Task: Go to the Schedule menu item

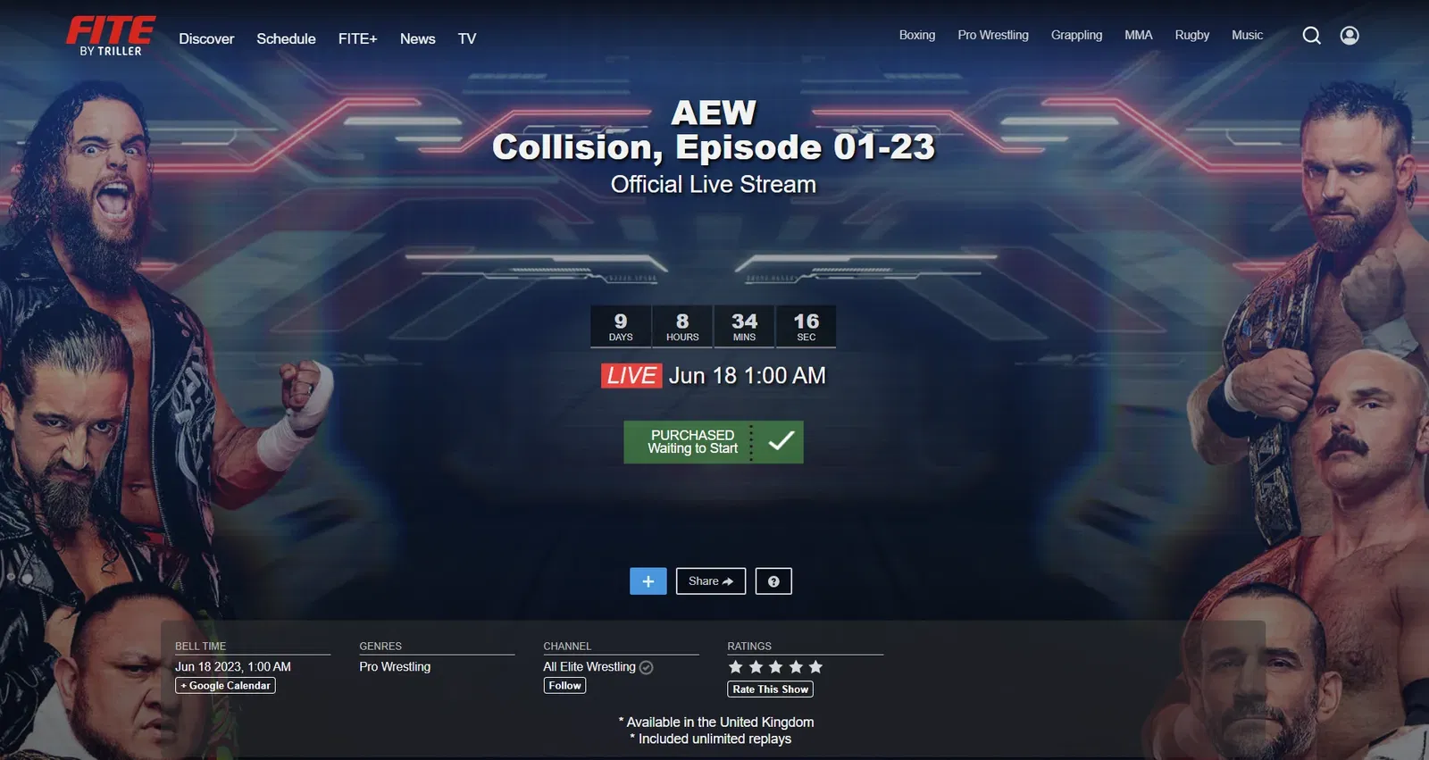Action: tap(286, 39)
